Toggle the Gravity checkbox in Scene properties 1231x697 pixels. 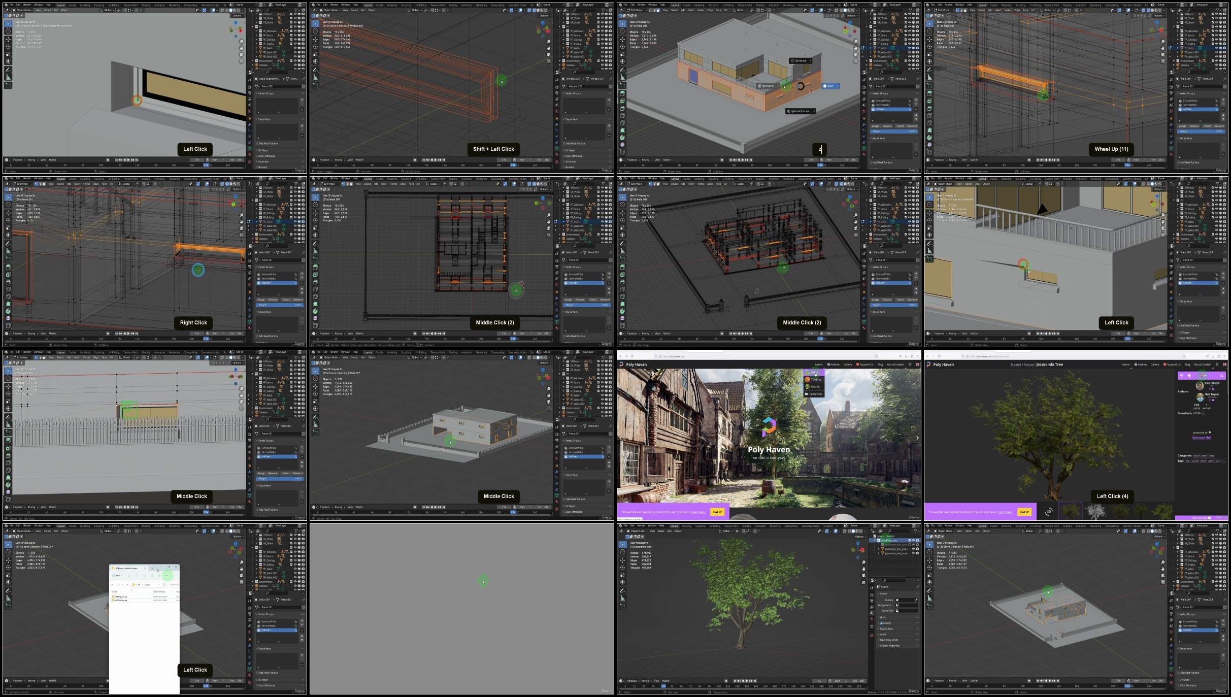882,623
